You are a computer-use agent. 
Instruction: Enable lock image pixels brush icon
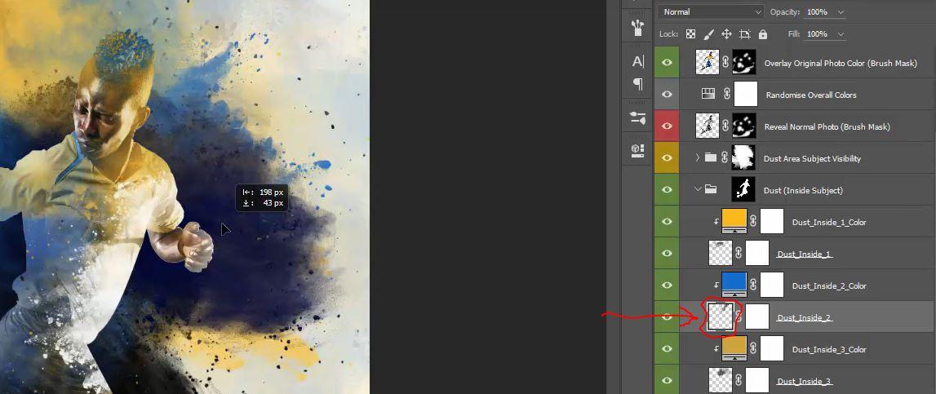point(708,34)
